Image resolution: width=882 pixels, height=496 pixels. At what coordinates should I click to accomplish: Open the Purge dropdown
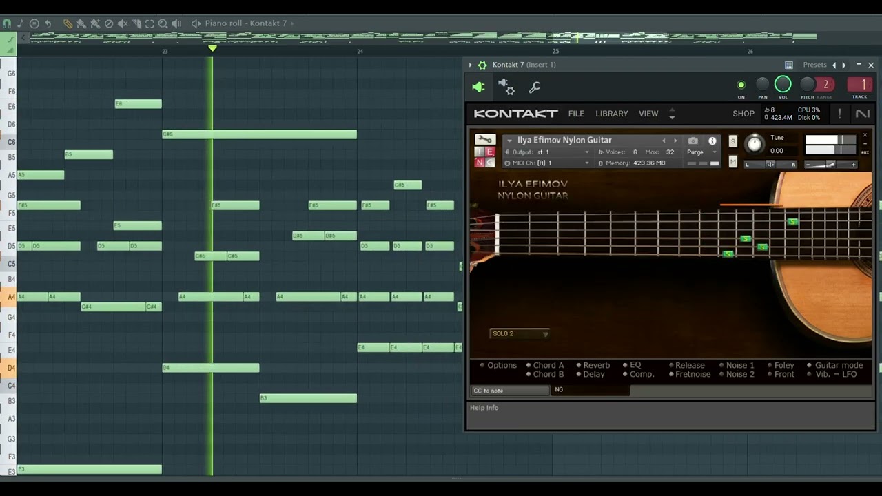click(701, 152)
